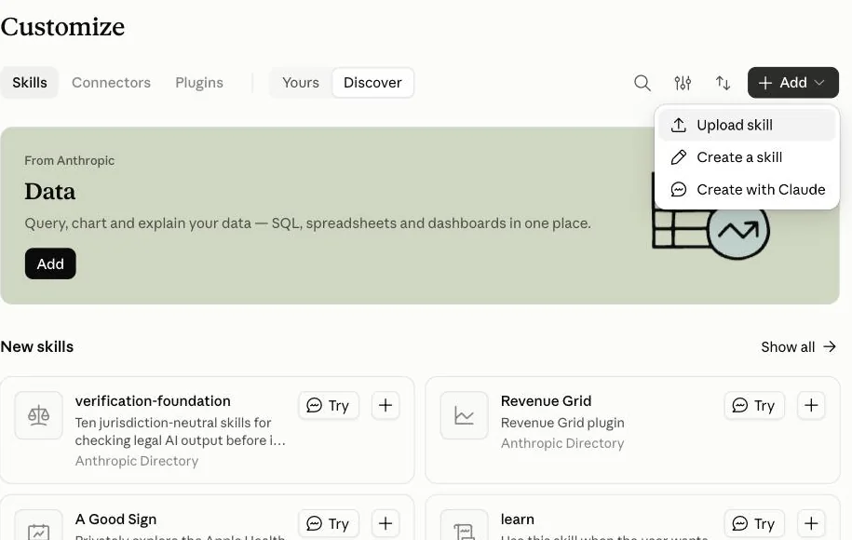
Task: Add the Data skill from banner
Action: pyautogui.click(x=50, y=263)
